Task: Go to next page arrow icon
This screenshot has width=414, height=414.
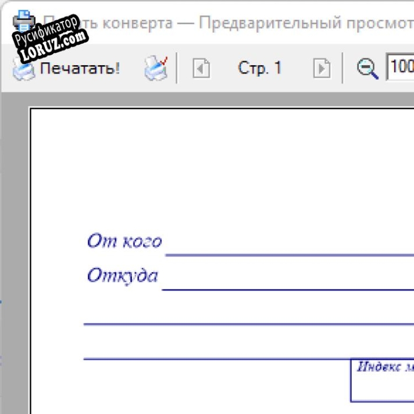Action: 322,69
